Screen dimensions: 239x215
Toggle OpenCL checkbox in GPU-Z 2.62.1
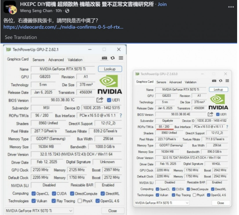[x=33, y=194]
